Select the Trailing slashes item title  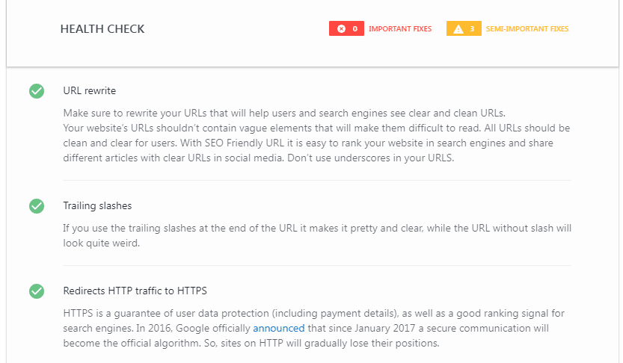click(x=97, y=206)
